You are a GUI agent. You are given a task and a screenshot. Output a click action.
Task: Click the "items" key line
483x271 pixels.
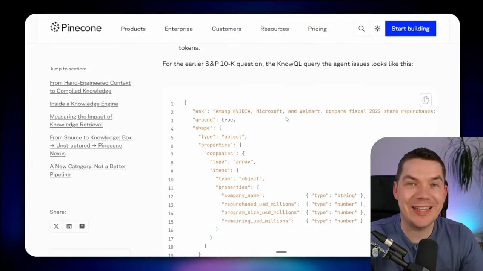click(224, 171)
